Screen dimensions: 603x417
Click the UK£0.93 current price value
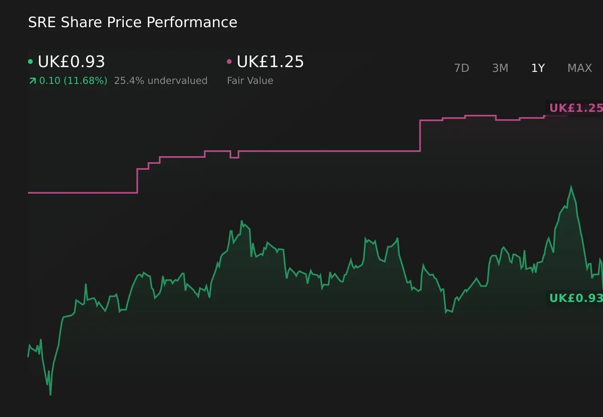click(71, 62)
